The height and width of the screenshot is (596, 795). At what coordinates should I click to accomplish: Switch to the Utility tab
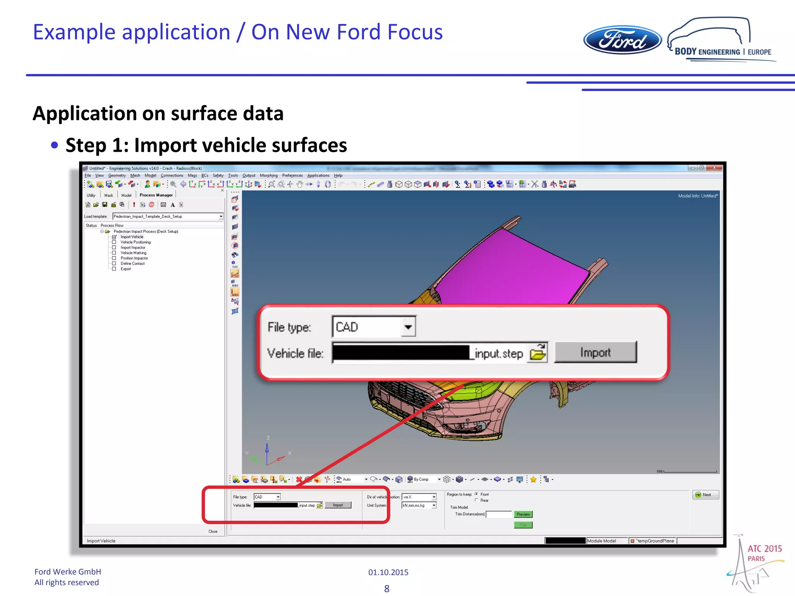[x=91, y=195]
